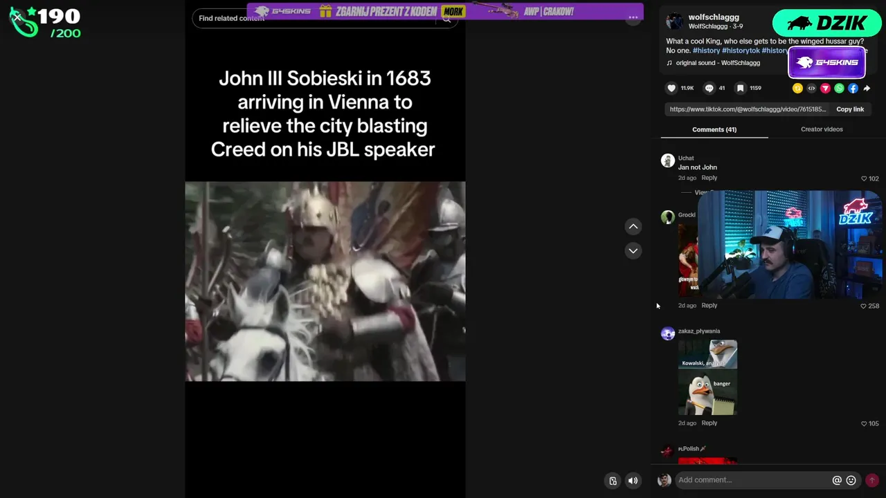Screen dimensions: 886x498
Task: Click the purple G4SKINS overlay badge
Action: [x=827, y=63]
